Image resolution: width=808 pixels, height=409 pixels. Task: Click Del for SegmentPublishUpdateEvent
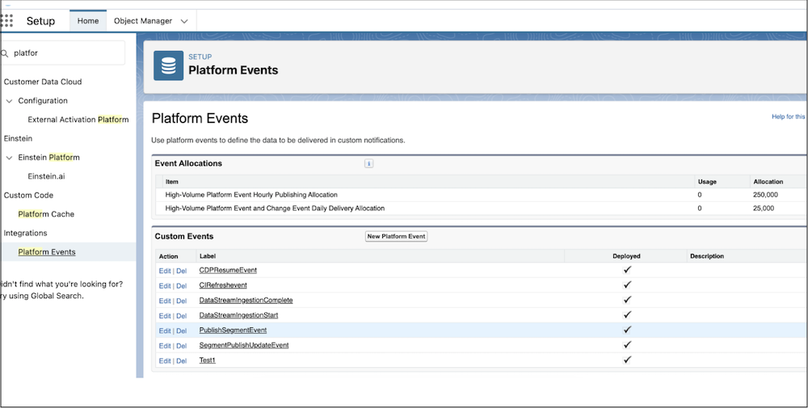[181, 346]
